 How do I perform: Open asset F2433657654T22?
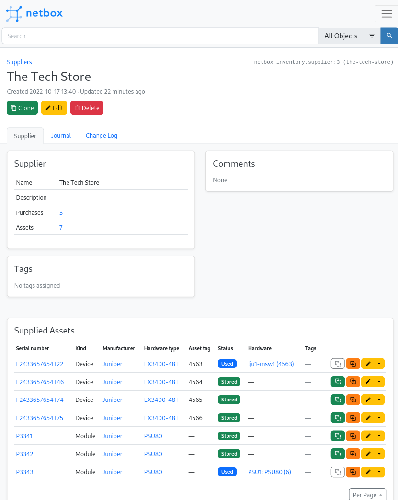(x=40, y=364)
